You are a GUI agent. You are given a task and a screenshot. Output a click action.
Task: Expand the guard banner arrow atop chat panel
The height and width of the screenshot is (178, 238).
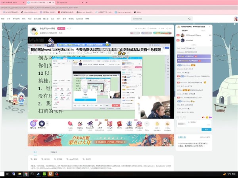coord(210,27)
